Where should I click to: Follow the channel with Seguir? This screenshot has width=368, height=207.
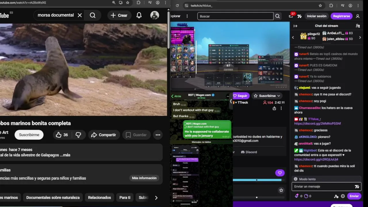click(x=241, y=96)
